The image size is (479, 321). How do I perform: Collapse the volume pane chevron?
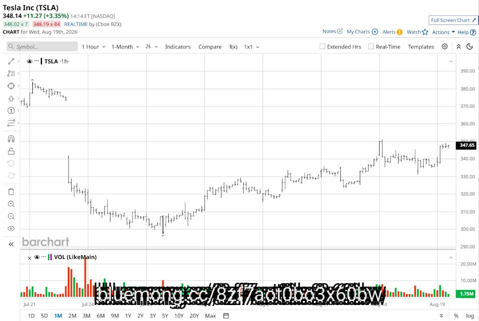pyautogui.click(x=451, y=258)
